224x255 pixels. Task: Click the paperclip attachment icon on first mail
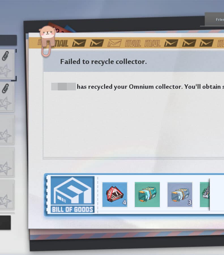coord(5,56)
